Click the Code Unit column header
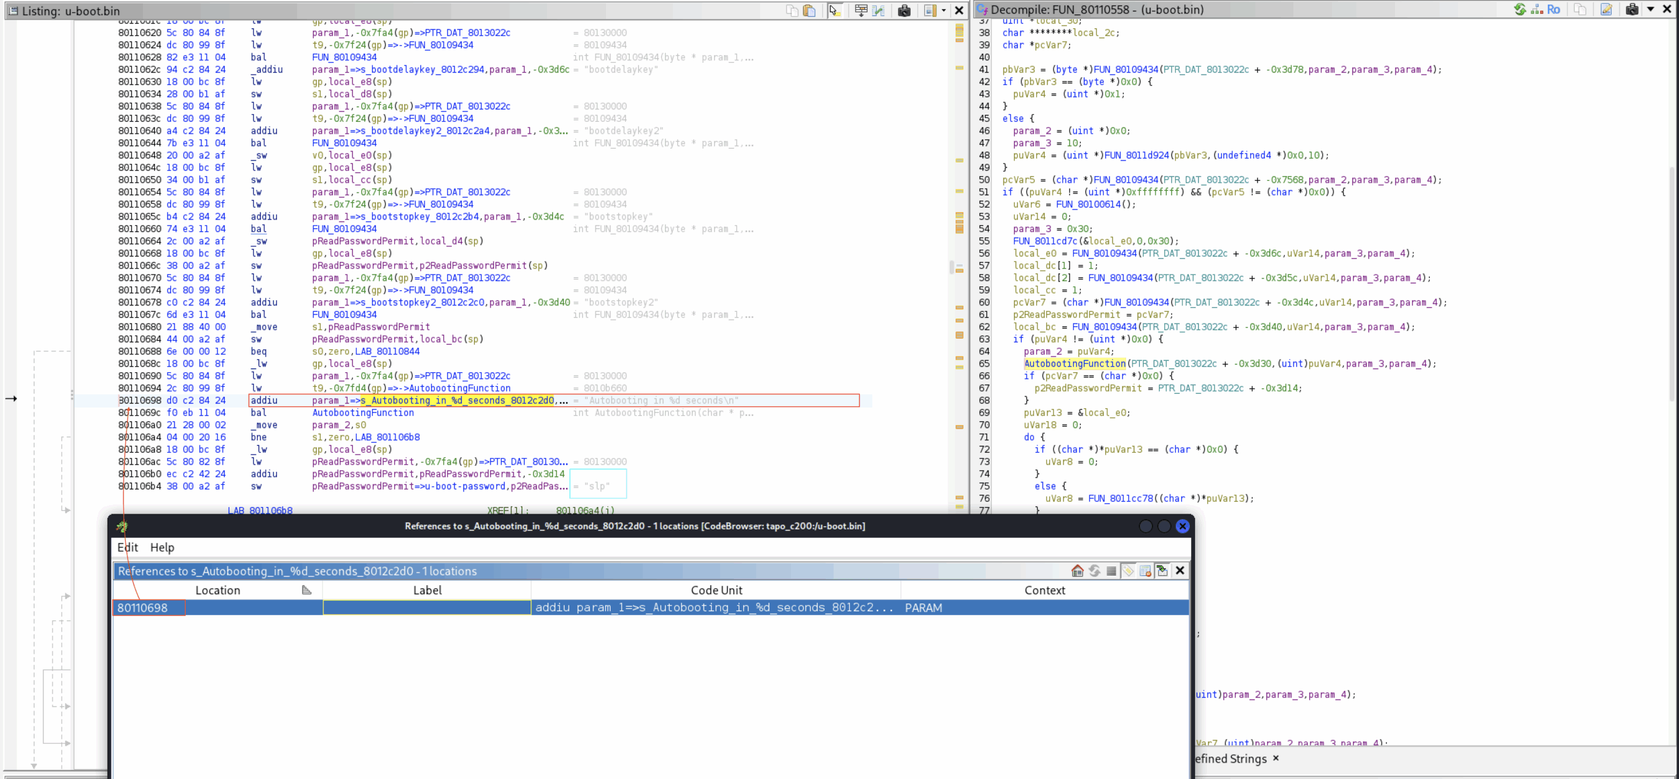 click(x=716, y=590)
